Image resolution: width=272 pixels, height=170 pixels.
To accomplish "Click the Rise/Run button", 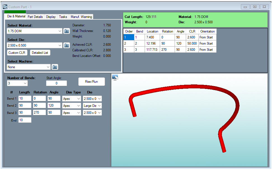I will (92, 82).
